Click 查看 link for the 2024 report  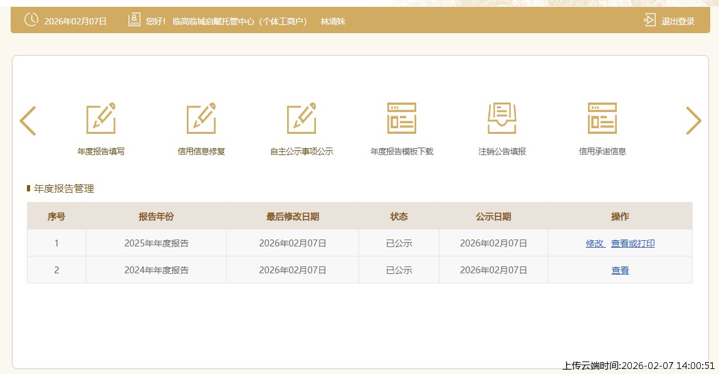[x=620, y=270]
